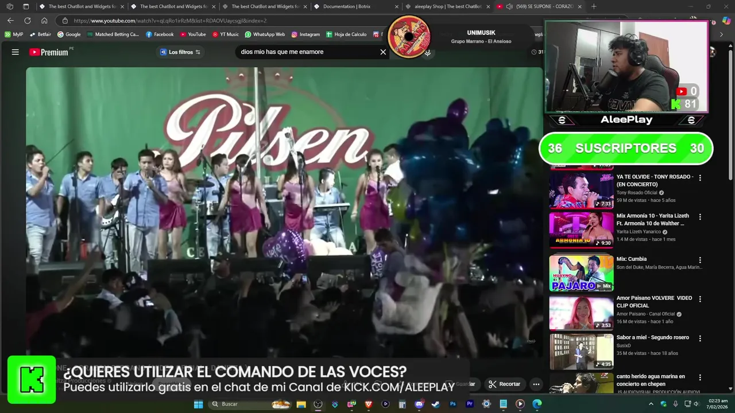Viewport: 735px width, 413px height.
Task: Toggle volume speaker in system tray
Action: click(696, 404)
